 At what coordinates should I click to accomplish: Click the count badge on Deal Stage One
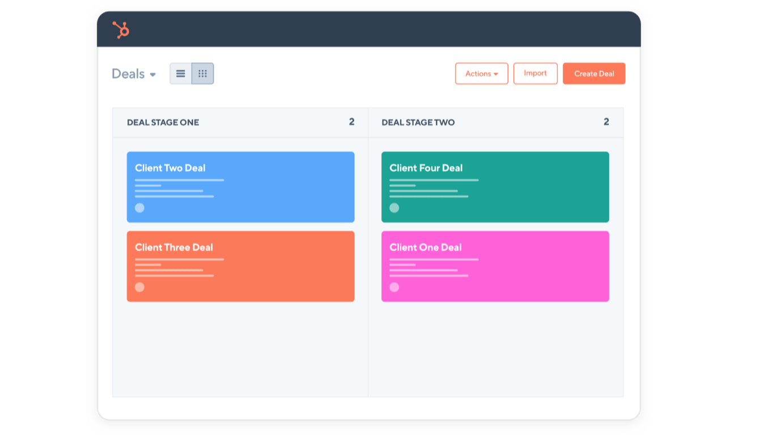point(351,121)
